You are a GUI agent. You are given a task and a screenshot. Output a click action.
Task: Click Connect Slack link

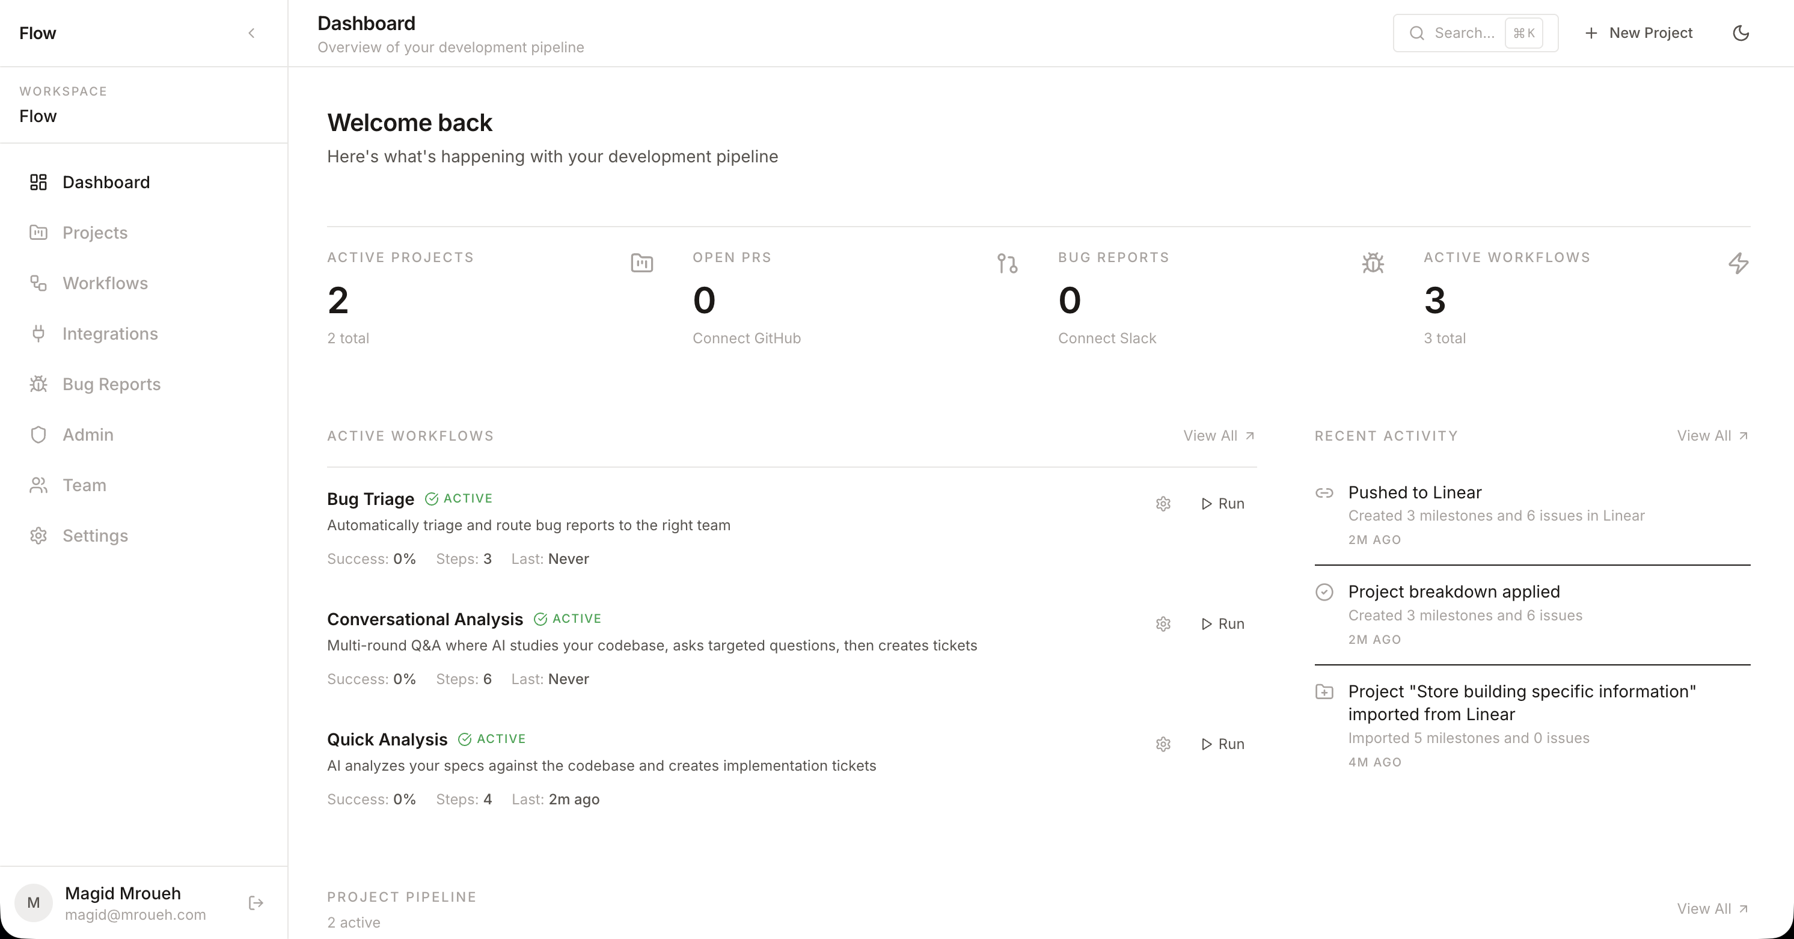coord(1107,338)
